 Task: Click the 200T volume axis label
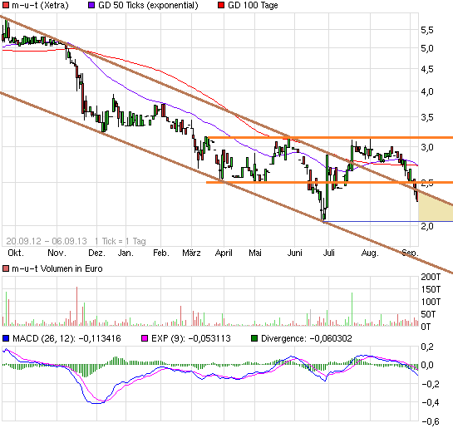[431, 277]
